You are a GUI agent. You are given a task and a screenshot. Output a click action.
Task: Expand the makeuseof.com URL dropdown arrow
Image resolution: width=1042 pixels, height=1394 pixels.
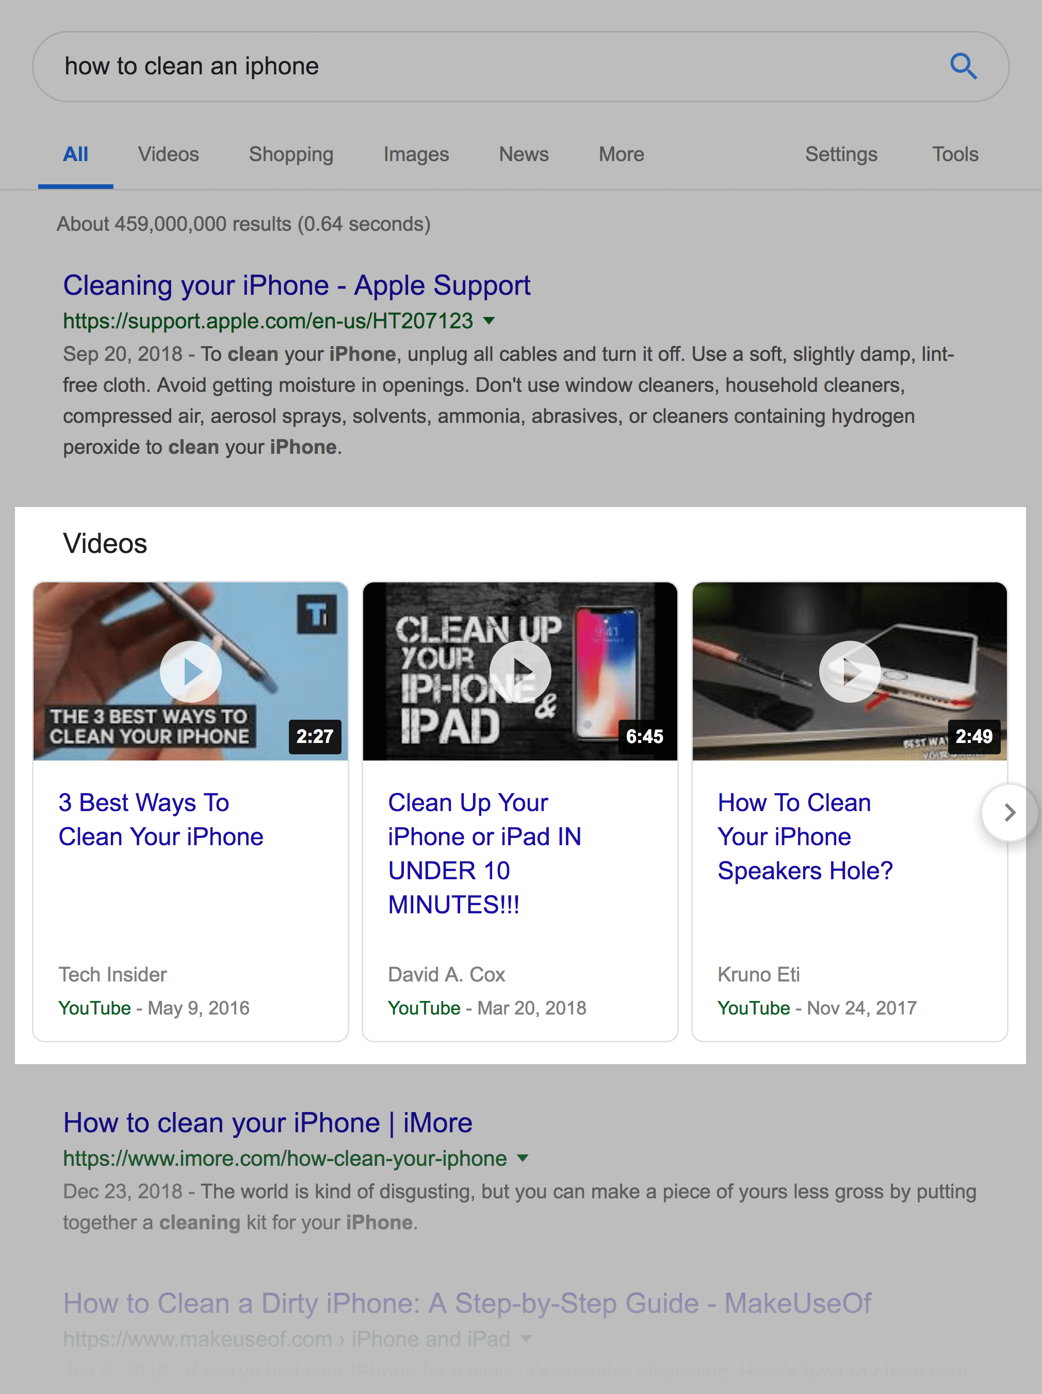click(x=526, y=1339)
